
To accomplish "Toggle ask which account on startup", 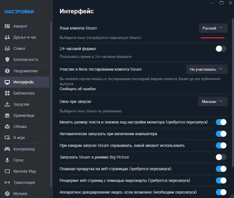I will (221, 145).
